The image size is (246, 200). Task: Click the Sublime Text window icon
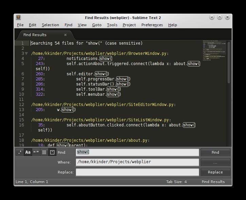click(18, 17)
